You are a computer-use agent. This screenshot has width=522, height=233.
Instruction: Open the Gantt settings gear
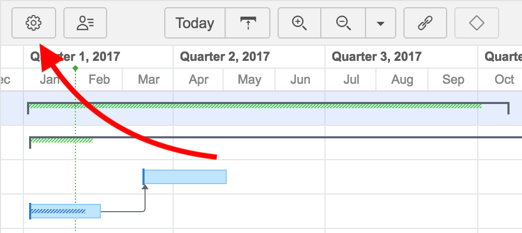click(x=33, y=23)
